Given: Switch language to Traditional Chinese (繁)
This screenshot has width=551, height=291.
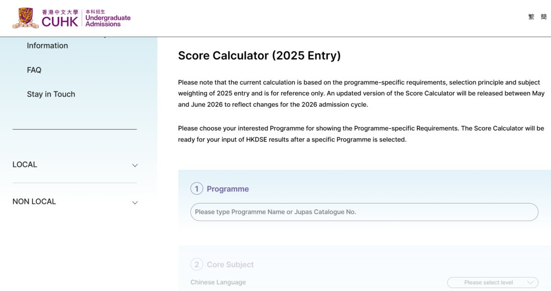Looking at the screenshot, I should [531, 17].
